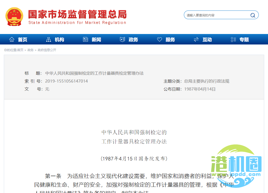The image size is (268, 193).
Task: Click the book icon beside 政务
Action: [122, 39]
